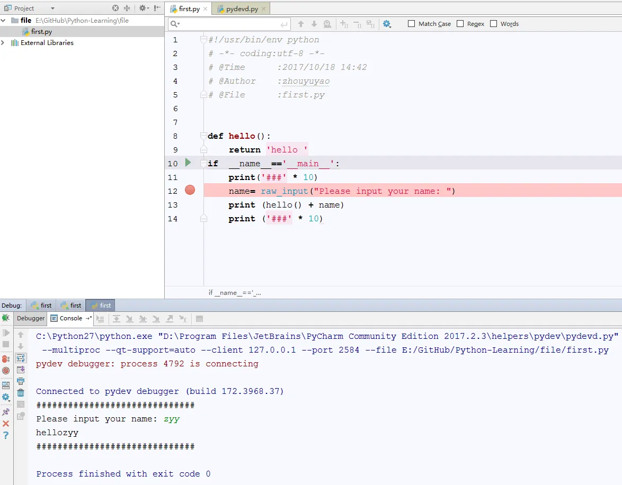Toggle Use Soft Wraps in the console
Viewport: 622px width, 485px height.
(x=21, y=358)
